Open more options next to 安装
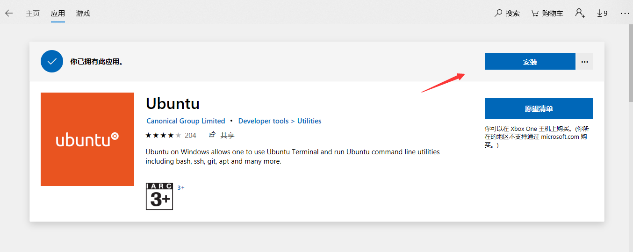633x252 pixels. (584, 61)
